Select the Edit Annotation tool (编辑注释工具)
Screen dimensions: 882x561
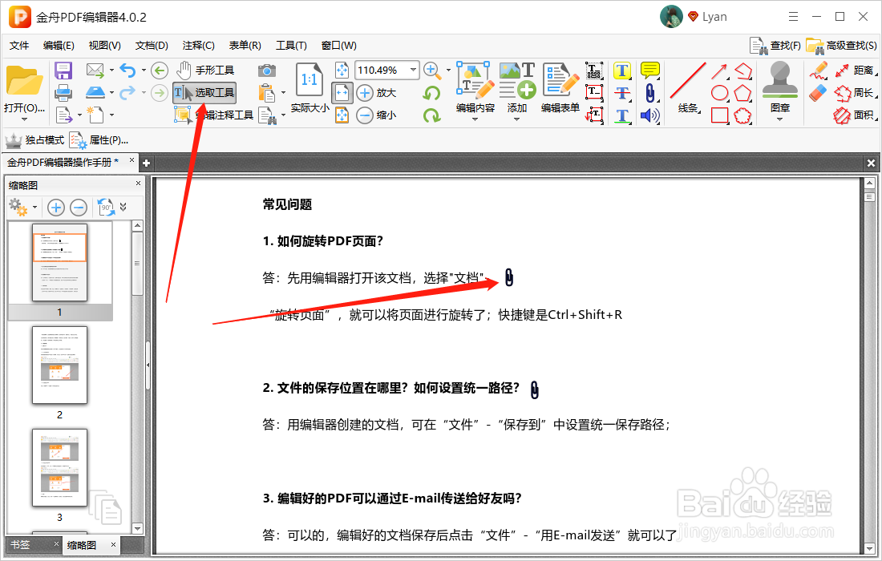coord(214,115)
